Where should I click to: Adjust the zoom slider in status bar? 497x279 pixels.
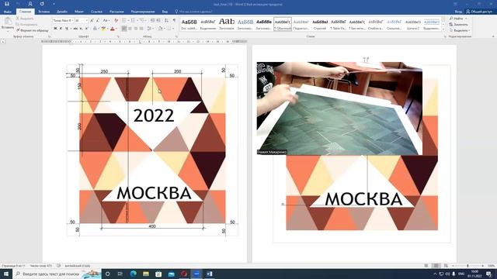[x=467, y=266]
